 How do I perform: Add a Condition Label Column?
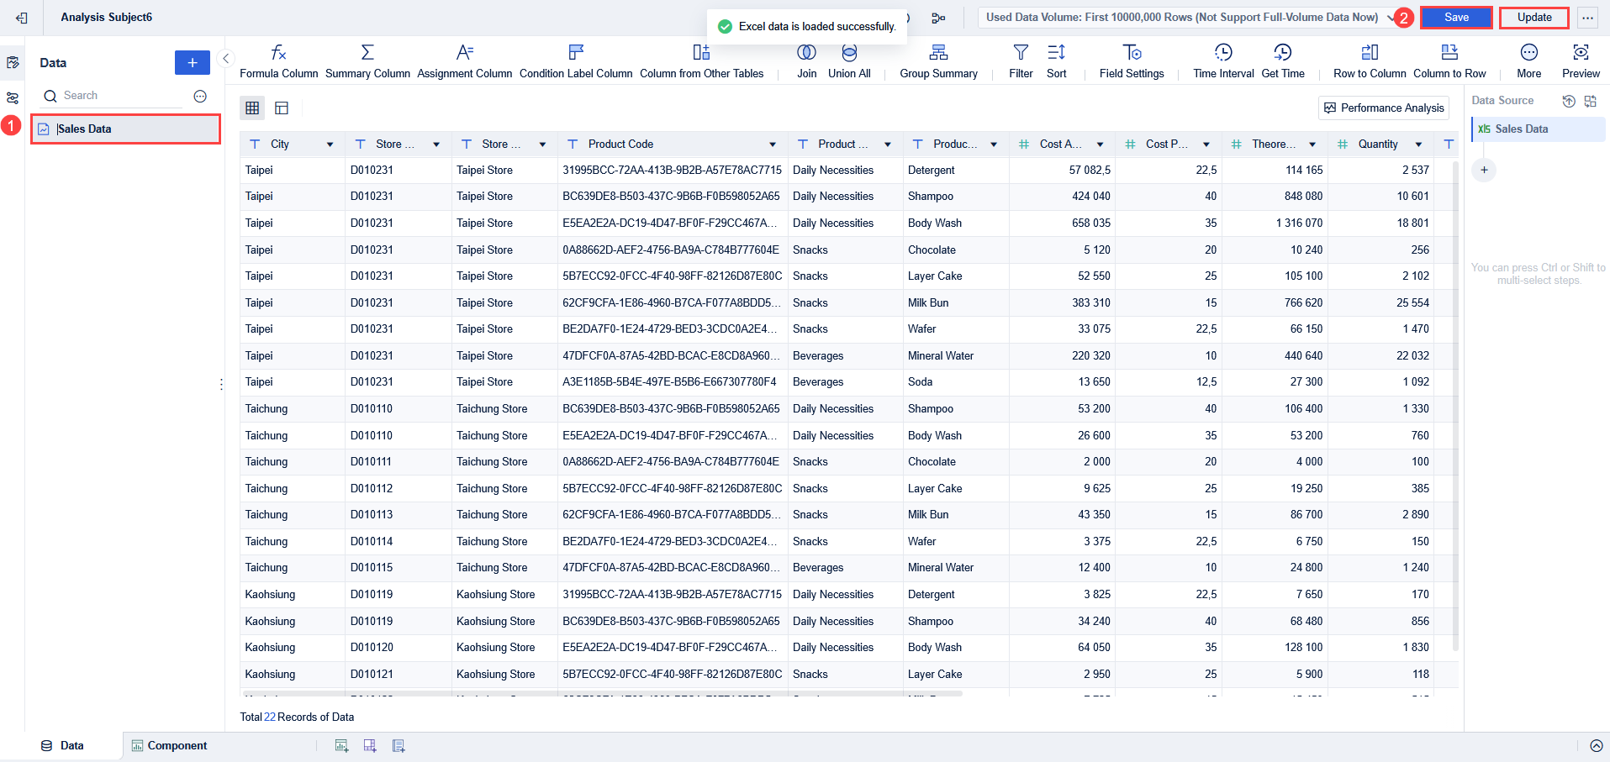coord(576,62)
